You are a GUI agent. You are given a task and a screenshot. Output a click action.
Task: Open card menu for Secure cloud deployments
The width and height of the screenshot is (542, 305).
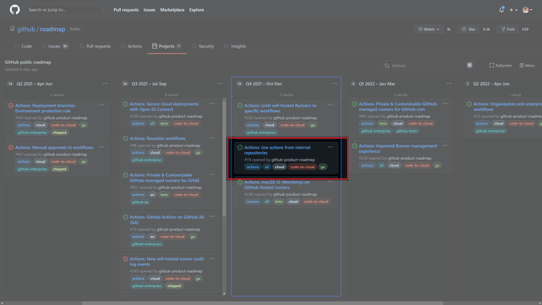(212, 103)
